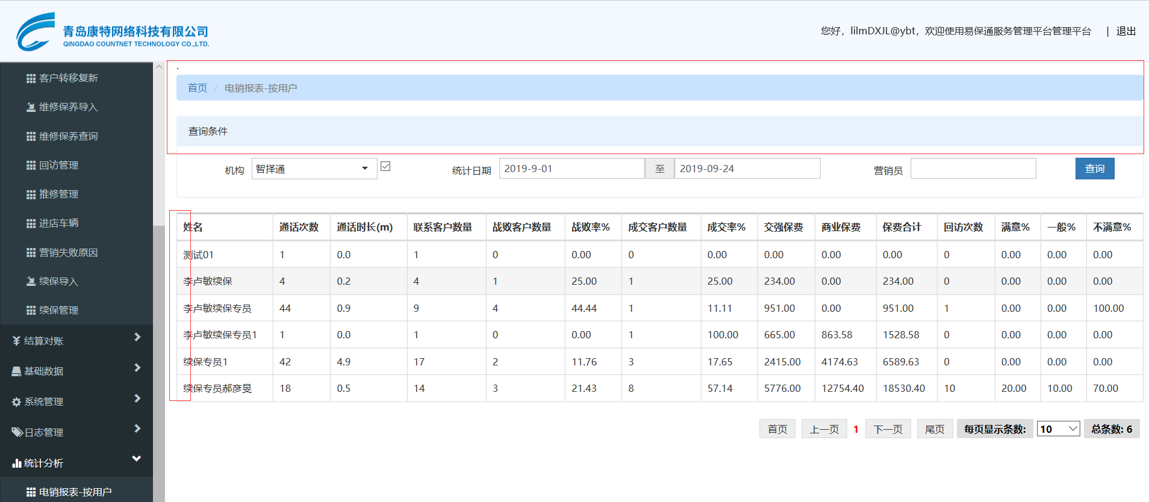This screenshot has height=502, width=1149.
Task: Click current page number 1 in pagination
Action: pyautogui.click(x=856, y=429)
